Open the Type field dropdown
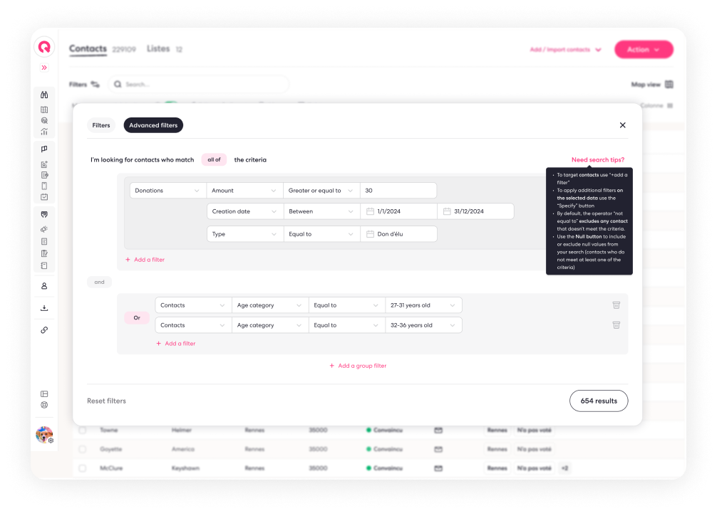The height and width of the screenshot is (513, 717). (x=245, y=234)
